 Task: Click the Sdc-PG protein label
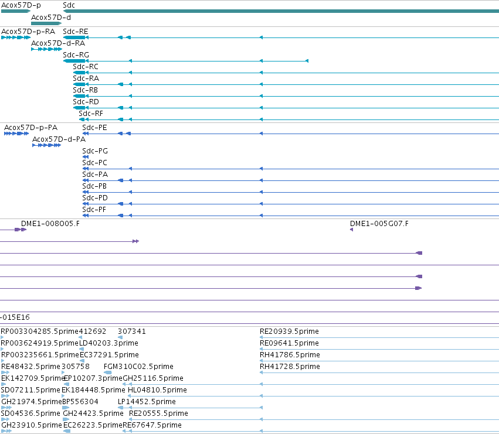pyautogui.click(x=95, y=151)
